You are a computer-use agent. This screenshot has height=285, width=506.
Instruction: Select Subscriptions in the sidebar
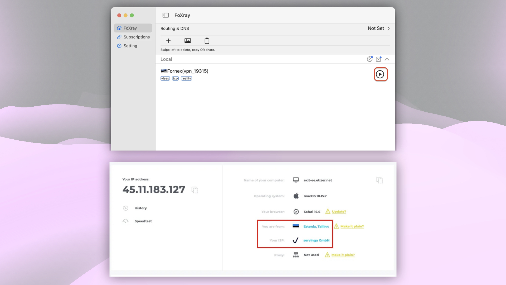(x=137, y=37)
